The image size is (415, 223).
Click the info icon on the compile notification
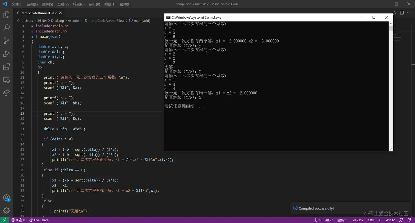point(295,208)
